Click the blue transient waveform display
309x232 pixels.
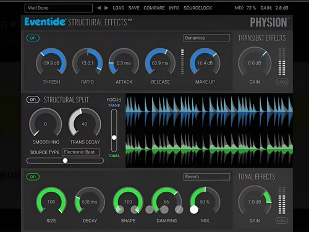point(209,111)
